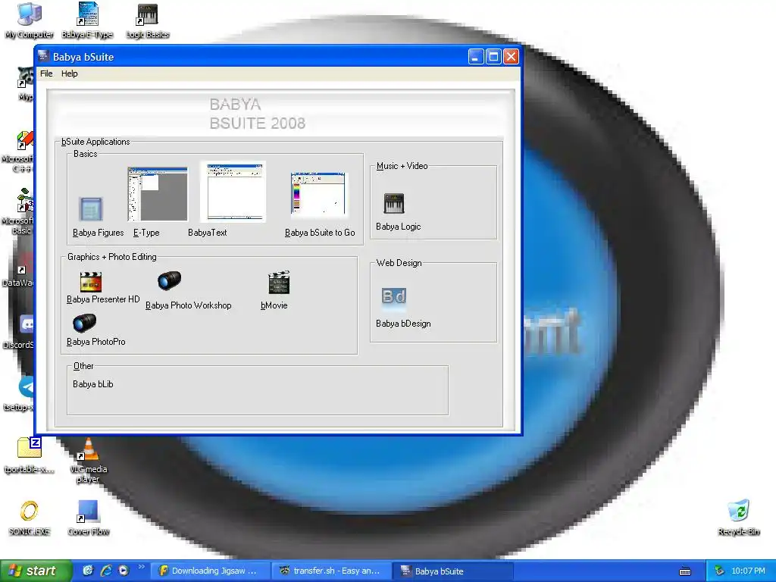Expand quick launch overflow chevron

click(141, 567)
